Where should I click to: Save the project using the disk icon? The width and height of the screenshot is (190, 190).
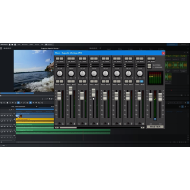(x=15, y=45)
